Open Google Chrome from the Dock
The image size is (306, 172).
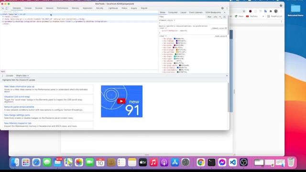click(x=201, y=162)
